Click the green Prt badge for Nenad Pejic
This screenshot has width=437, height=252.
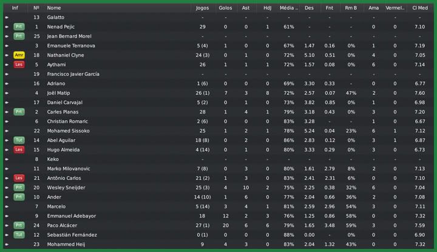tap(19, 27)
